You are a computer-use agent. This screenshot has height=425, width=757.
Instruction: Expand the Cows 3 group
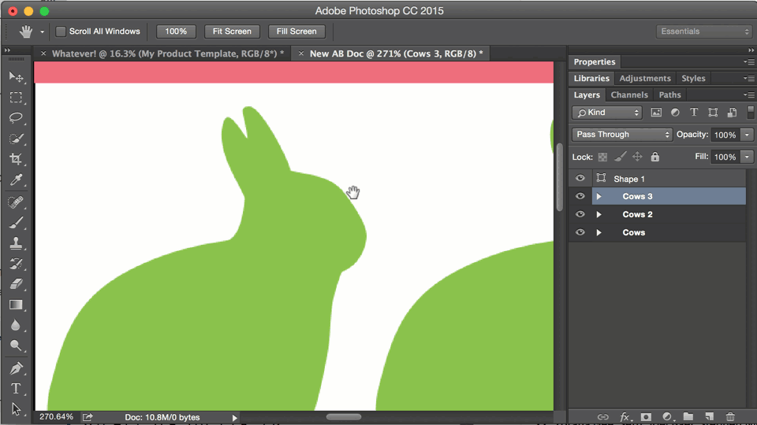coord(599,196)
